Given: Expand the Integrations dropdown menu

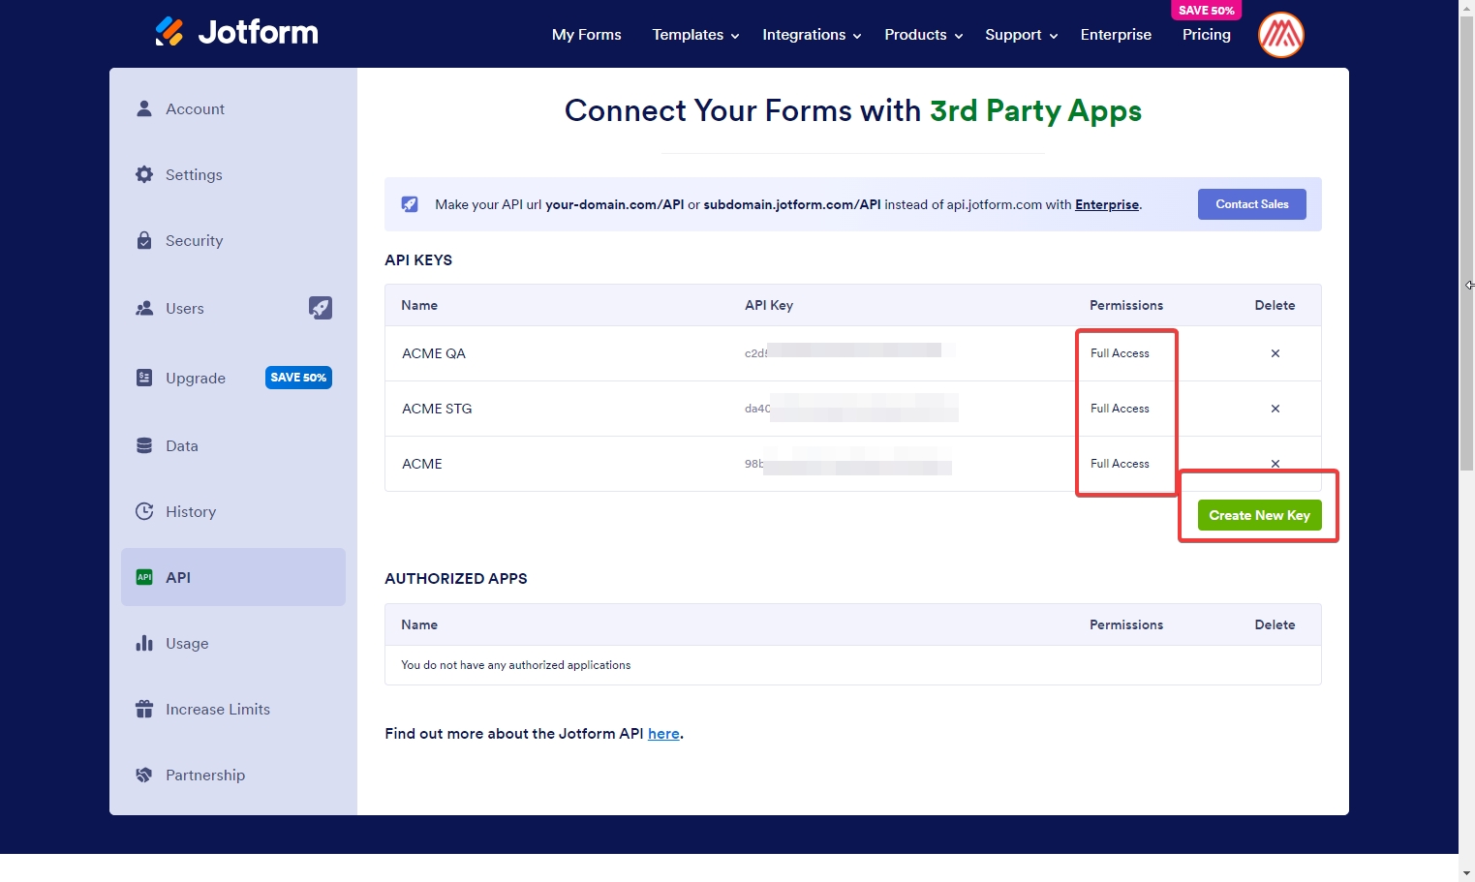Looking at the screenshot, I should (811, 35).
